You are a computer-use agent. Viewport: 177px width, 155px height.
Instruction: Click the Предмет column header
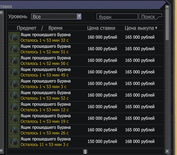pyautogui.click(x=27, y=28)
